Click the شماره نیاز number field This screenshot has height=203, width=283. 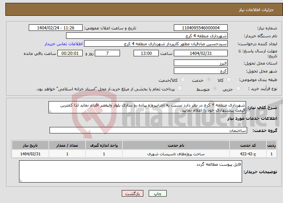click(x=201, y=28)
